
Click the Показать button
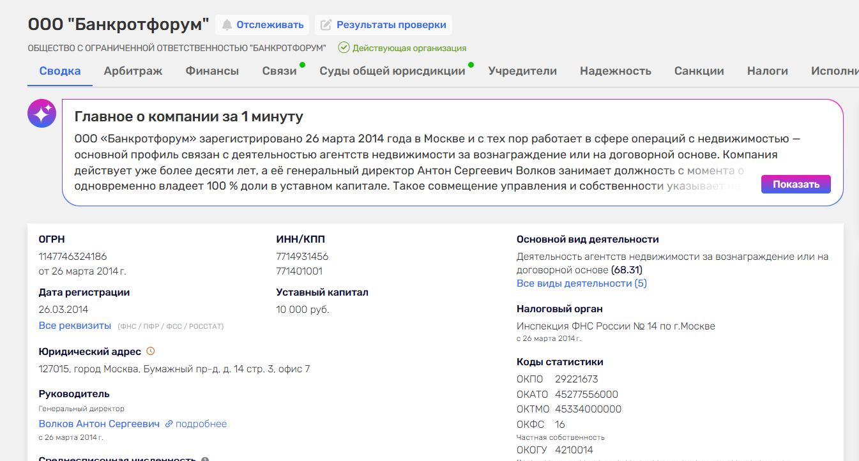pyautogui.click(x=796, y=185)
